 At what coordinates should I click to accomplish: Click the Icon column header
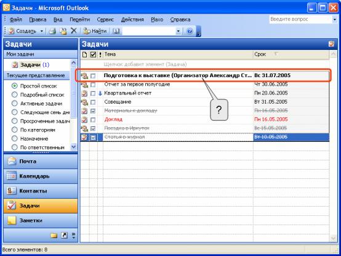(x=84, y=54)
